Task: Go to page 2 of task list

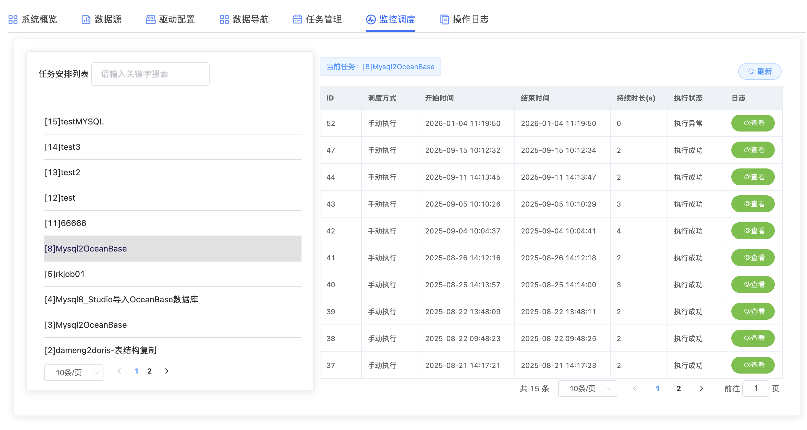Action: (x=150, y=371)
